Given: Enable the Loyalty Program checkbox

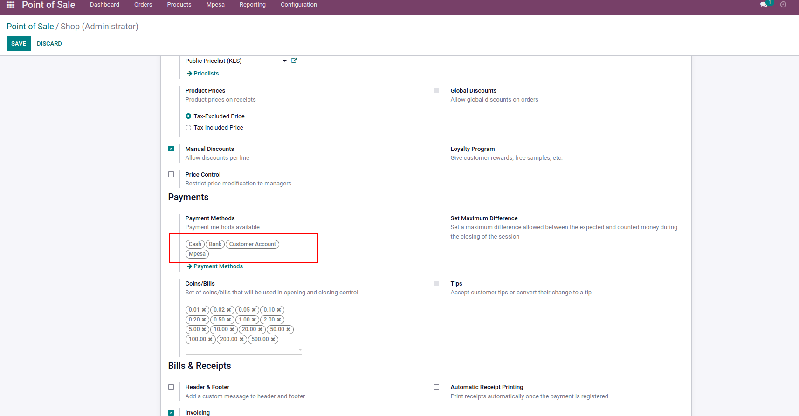Looking at the screenshot, I should (x=436, y=149).
